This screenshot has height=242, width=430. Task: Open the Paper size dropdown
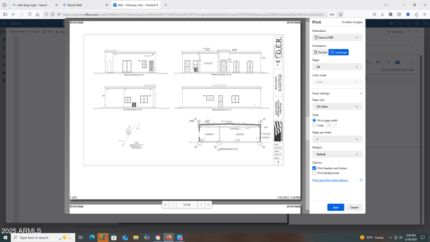337,106
